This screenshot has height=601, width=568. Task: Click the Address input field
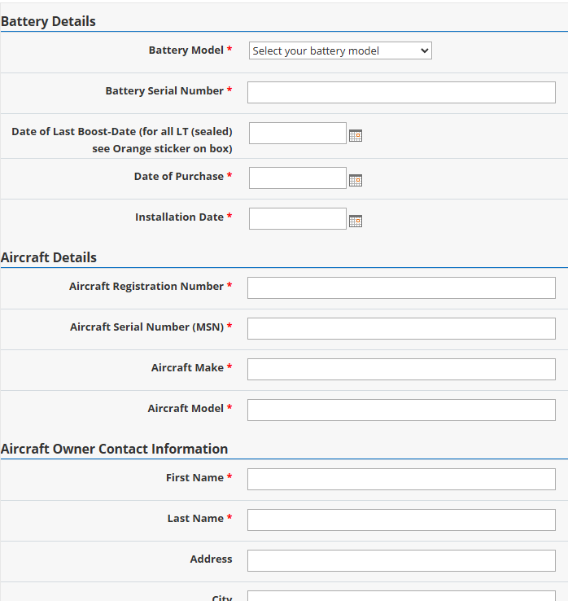pos(401,560)
